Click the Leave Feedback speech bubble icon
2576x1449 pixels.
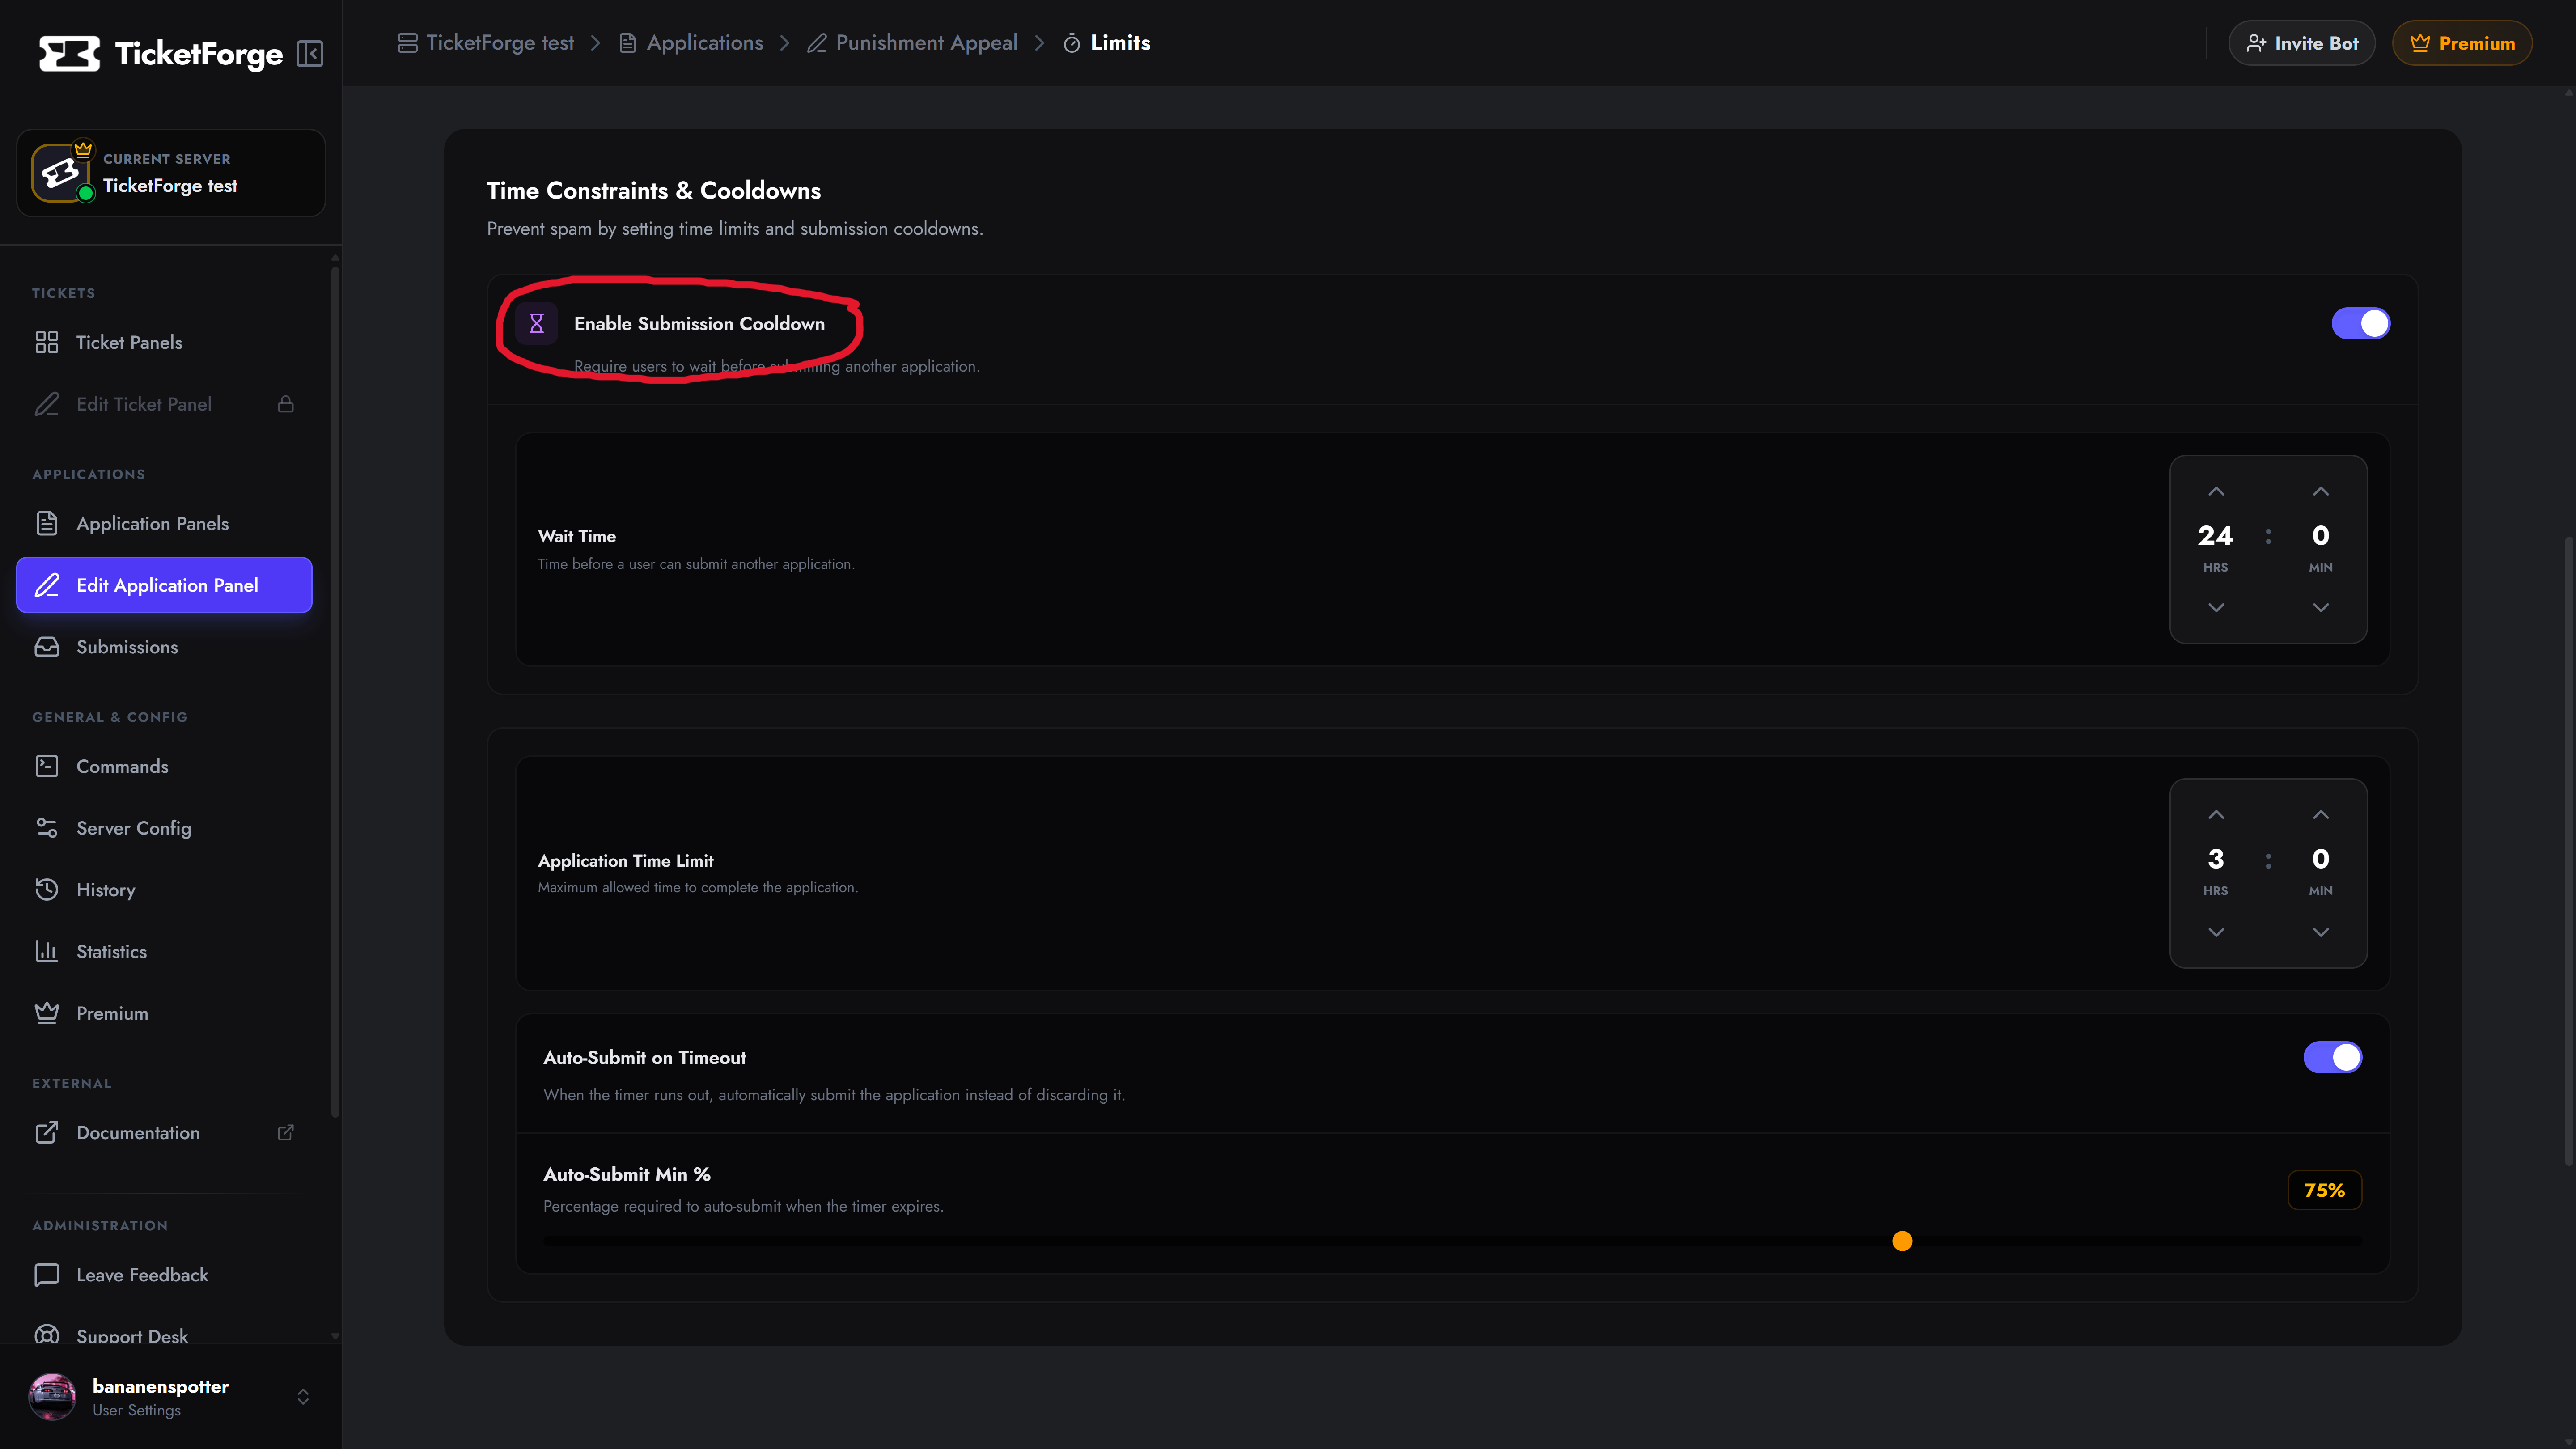tap(47, 1275)
